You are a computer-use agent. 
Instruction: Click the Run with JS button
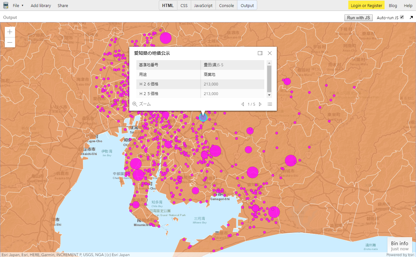pyautogui.click(x=359, y=18)
